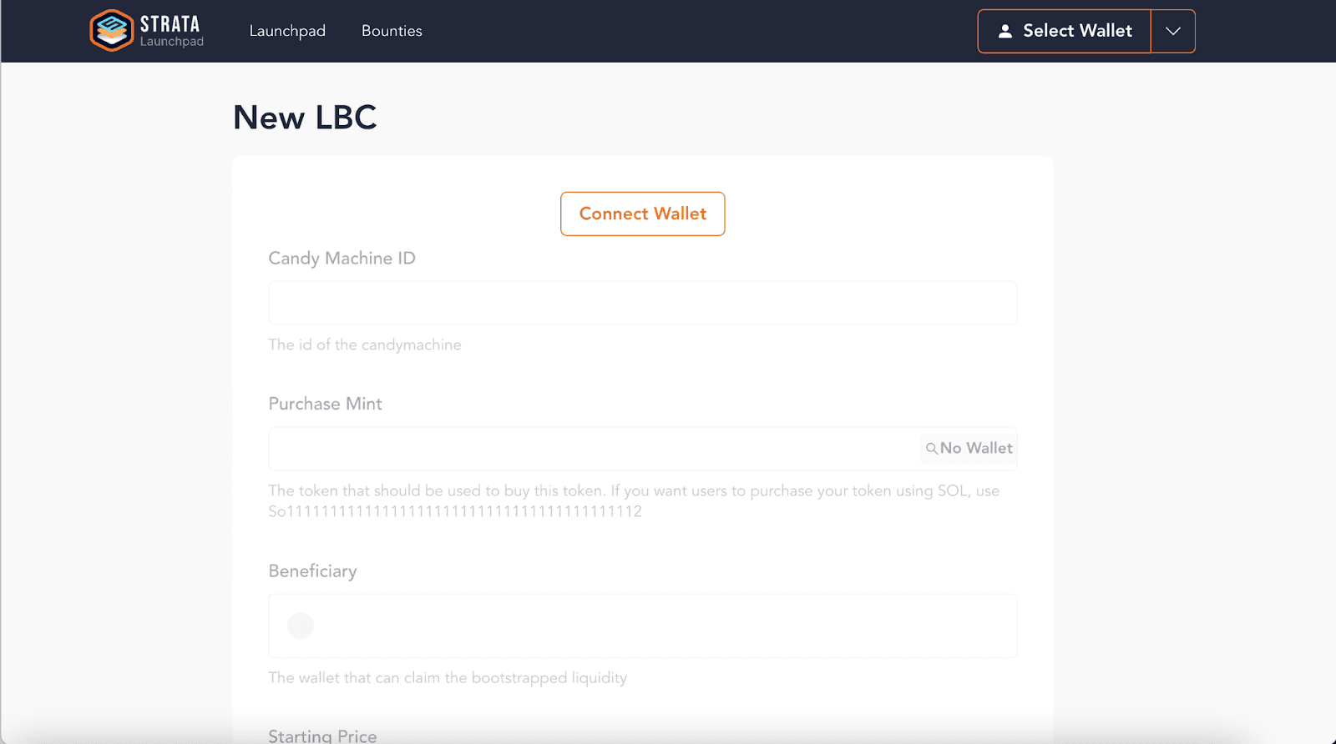This screenshot has width=1336, height=744.
Task: Click the Beneficiary label
Action: [312, 571]
